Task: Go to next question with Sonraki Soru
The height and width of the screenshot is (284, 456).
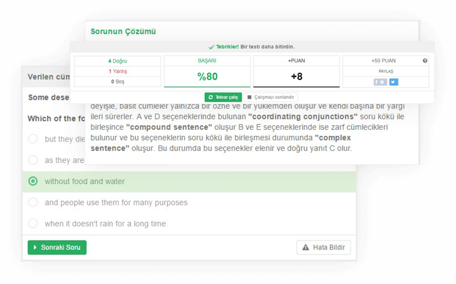Action: pos(57,247)
